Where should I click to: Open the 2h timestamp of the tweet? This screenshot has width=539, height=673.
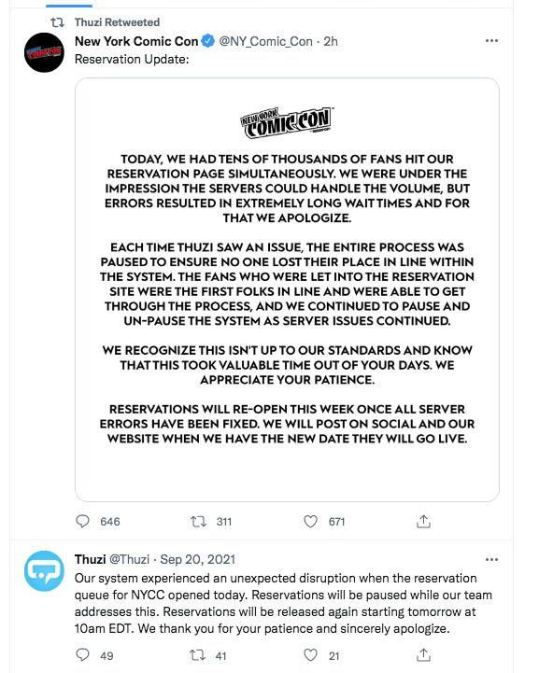pyautogui.click(x=331, y=41)
